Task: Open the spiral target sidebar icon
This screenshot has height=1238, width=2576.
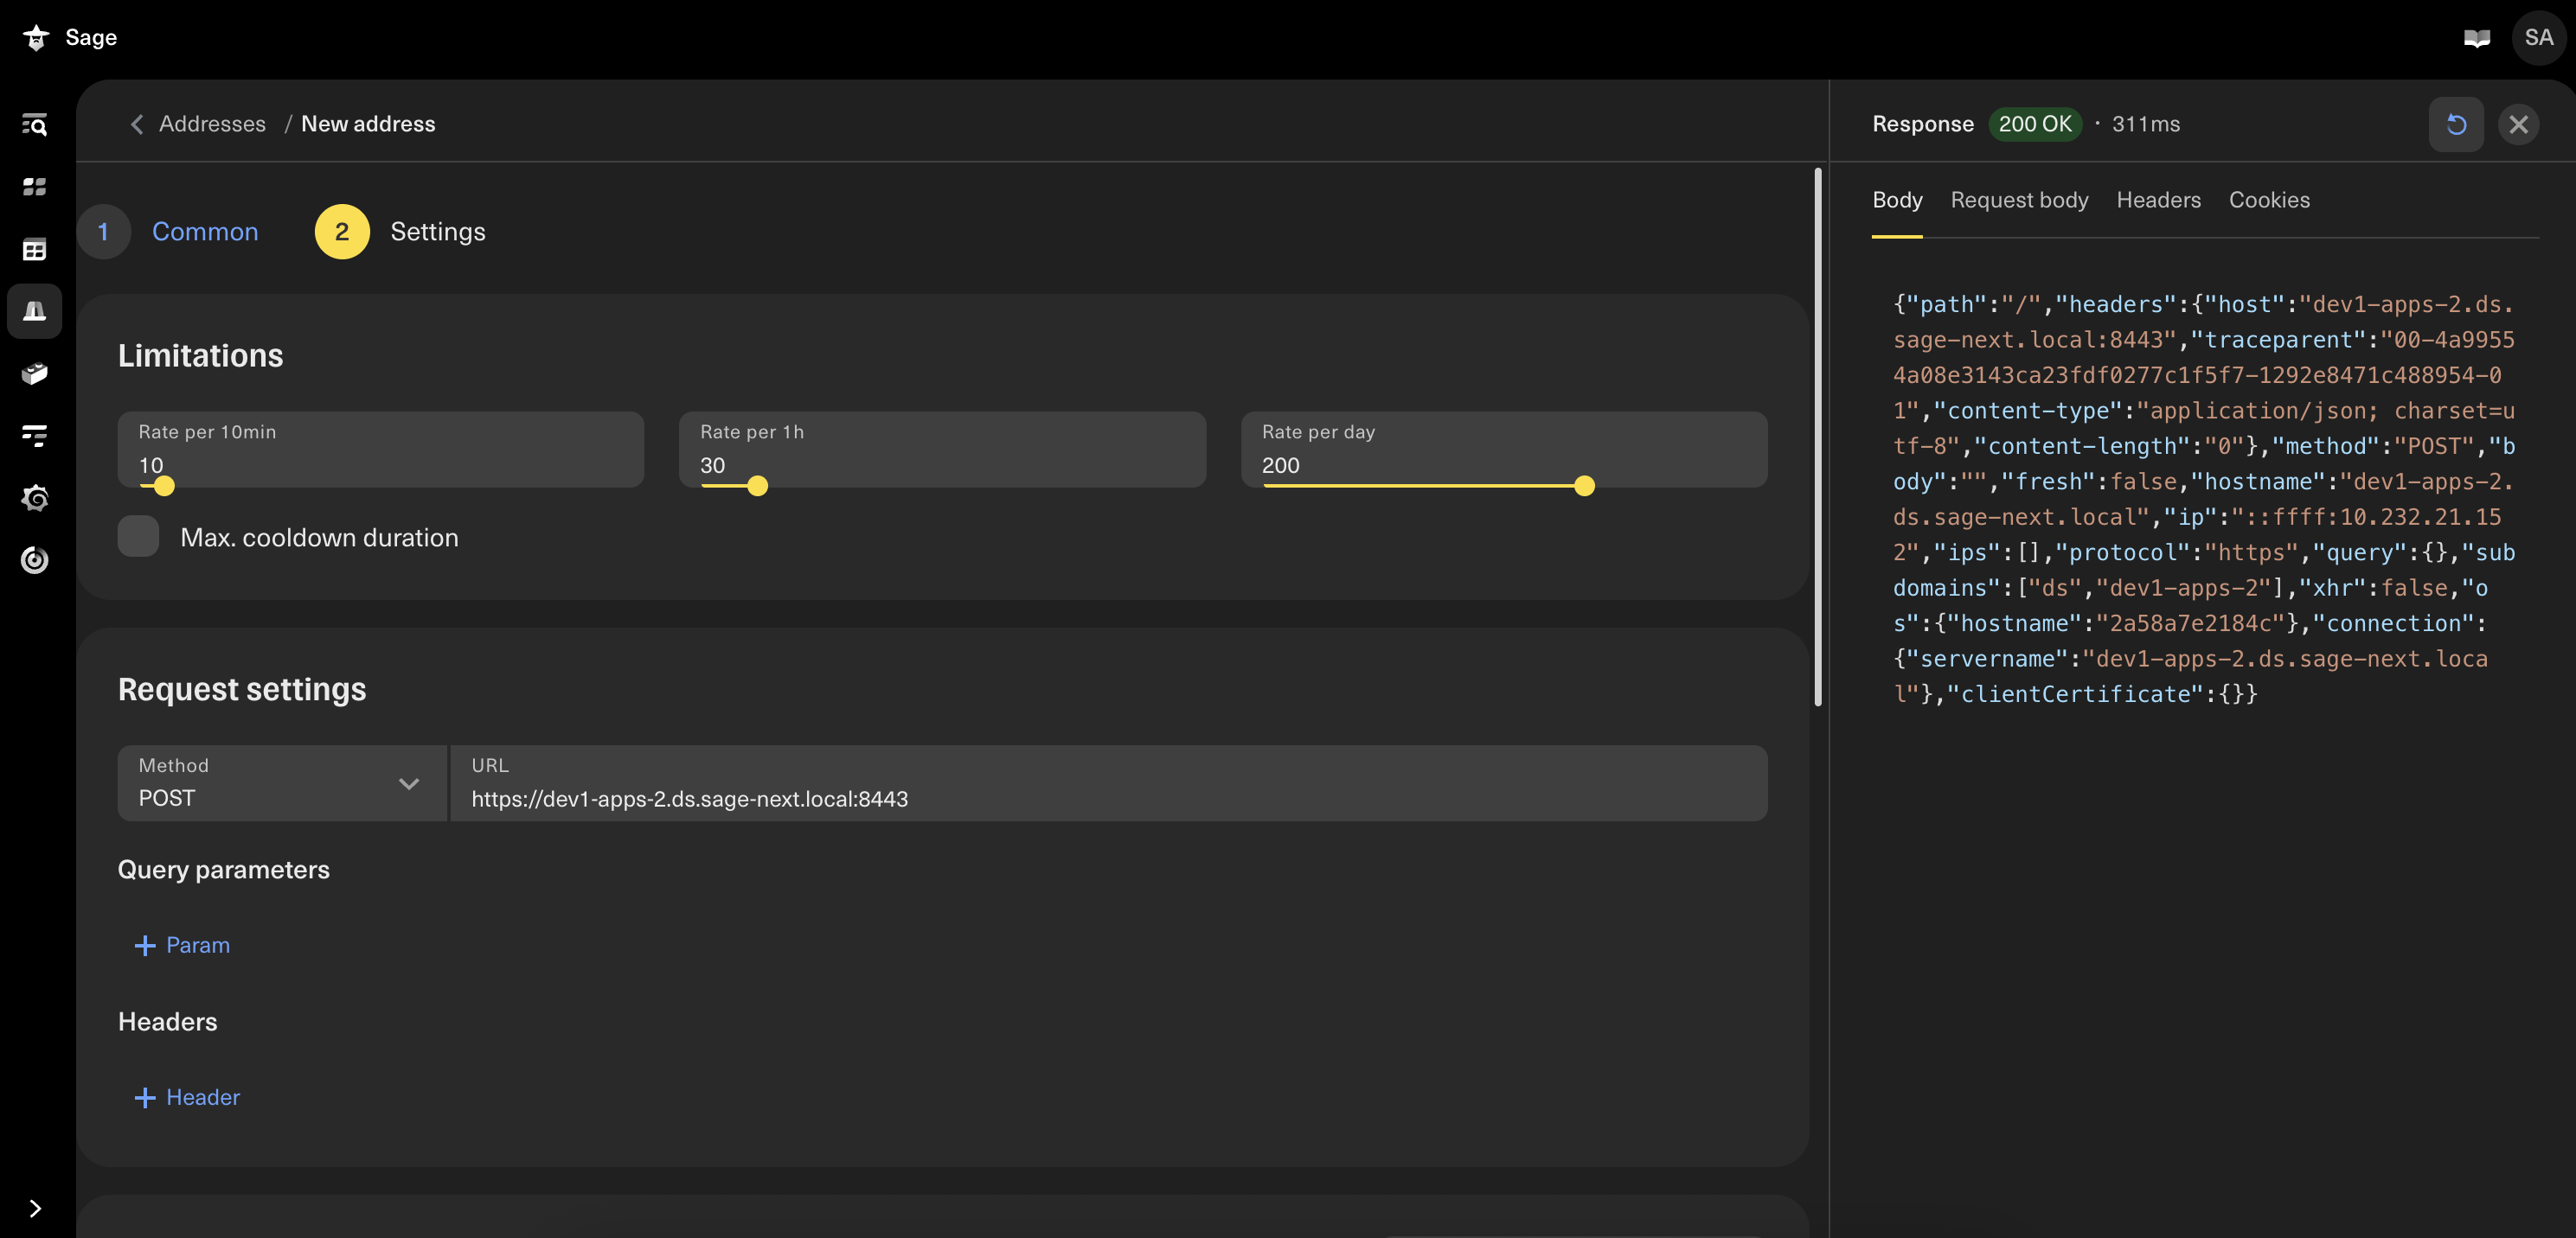Action: [35, 559]
